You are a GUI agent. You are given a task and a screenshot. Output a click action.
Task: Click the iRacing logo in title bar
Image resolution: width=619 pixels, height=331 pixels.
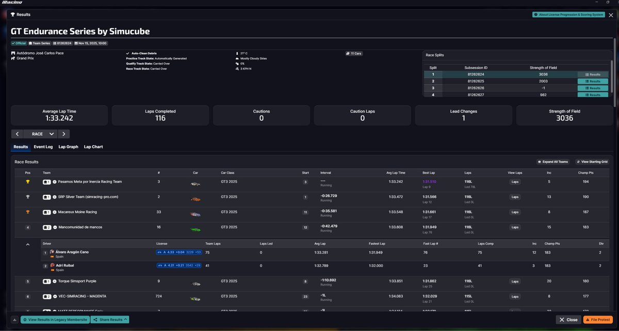[11, 3]
